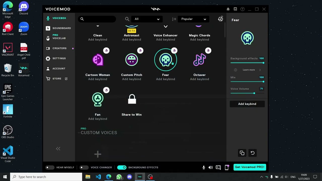
Task: Open the Store link
Action: point(57,79)
